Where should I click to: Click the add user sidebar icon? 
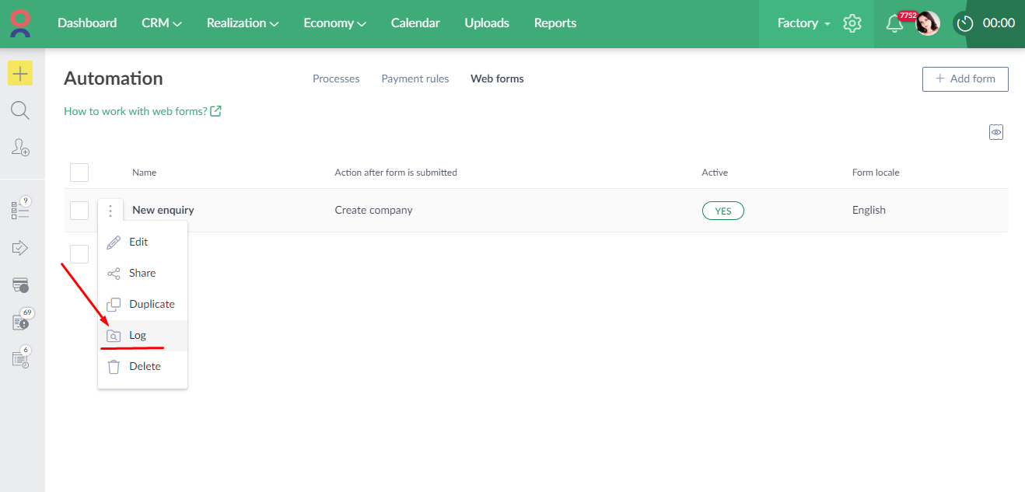pos(20,147)
